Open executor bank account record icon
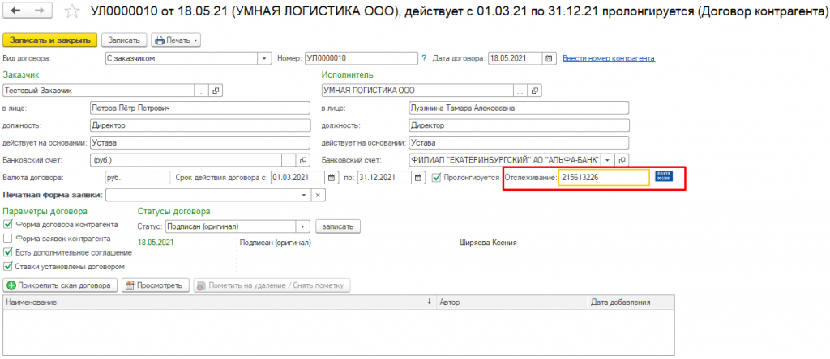The height and width of the screenshot is (359, 830). pyautogui.click(x=622, y=159)
